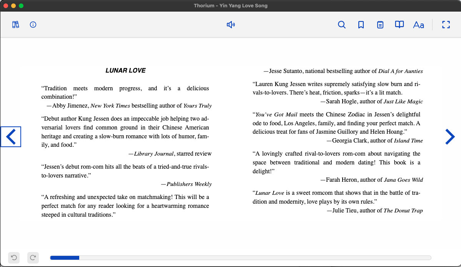This screenshot has width=461, height=267.
Task: Toggle bookmark for this page
Action: [x=361, y=25]
